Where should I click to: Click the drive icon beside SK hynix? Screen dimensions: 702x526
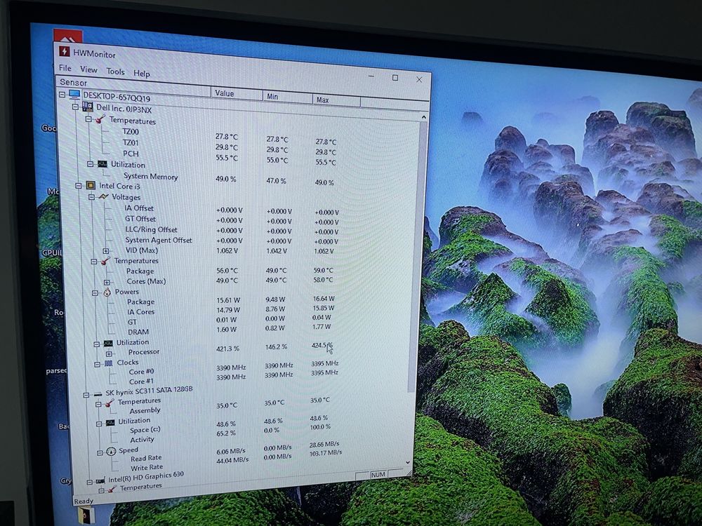pyautogui.click(x=98, y=394)
